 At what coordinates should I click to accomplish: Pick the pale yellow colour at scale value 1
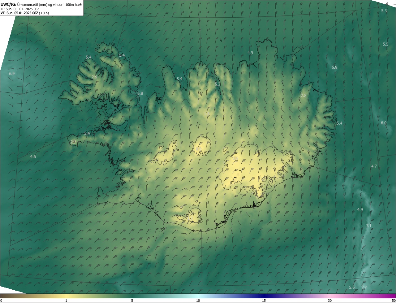66,296
